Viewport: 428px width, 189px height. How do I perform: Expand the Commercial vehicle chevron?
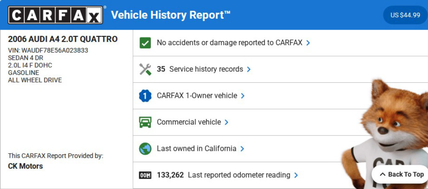coord(227,122)
